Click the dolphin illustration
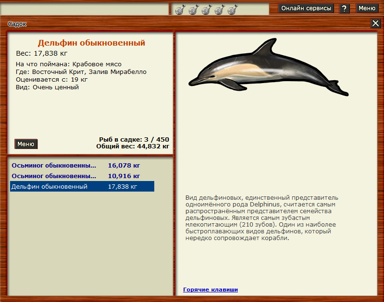Viewport: 384px width, 302px height. click(268, 67)
